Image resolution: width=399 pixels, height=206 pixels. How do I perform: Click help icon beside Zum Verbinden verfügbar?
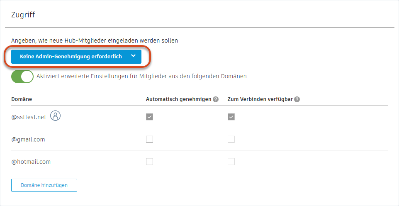[297, 99]
